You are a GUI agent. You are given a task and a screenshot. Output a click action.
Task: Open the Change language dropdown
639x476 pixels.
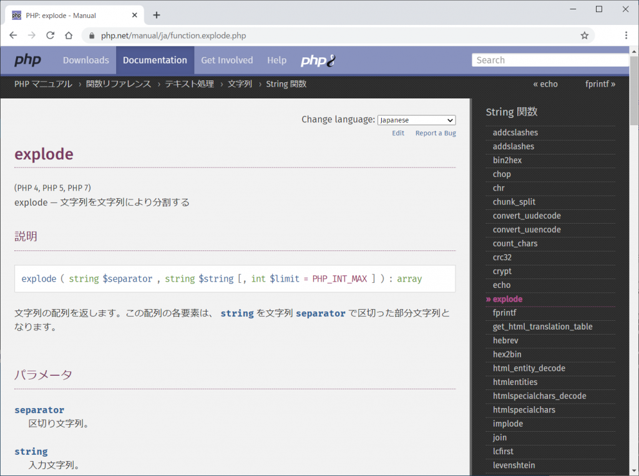[x=416, y=120]
